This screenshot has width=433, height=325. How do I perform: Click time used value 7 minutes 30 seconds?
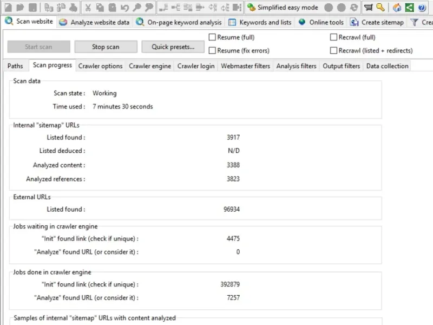point(123,106)
